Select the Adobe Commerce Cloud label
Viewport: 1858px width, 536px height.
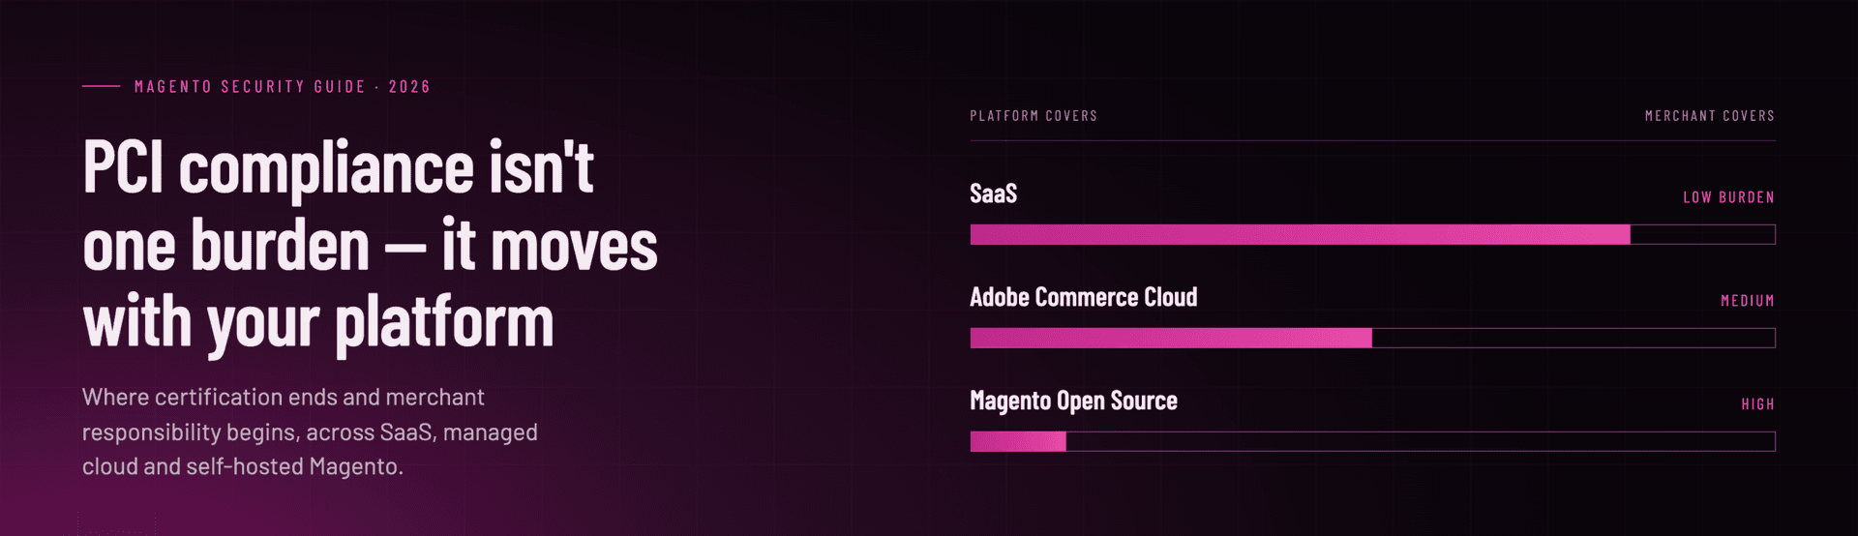[1083, 297]
